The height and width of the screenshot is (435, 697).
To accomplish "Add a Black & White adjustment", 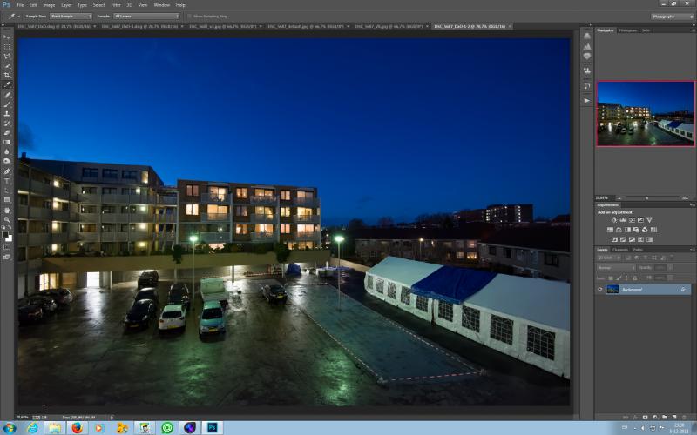I will click(627, 230).
